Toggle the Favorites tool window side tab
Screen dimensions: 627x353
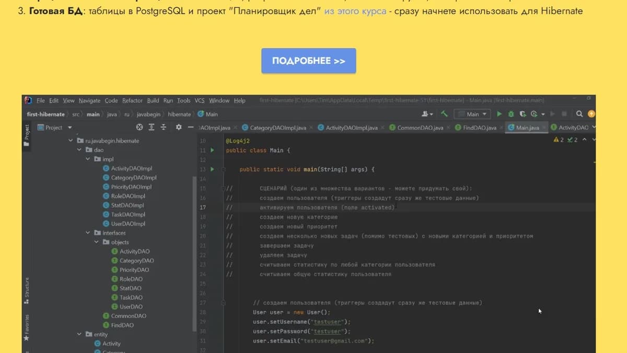click(x=27, y=328)
